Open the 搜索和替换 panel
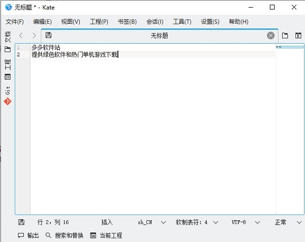This screenshot has height=242, width=305. 65,235
